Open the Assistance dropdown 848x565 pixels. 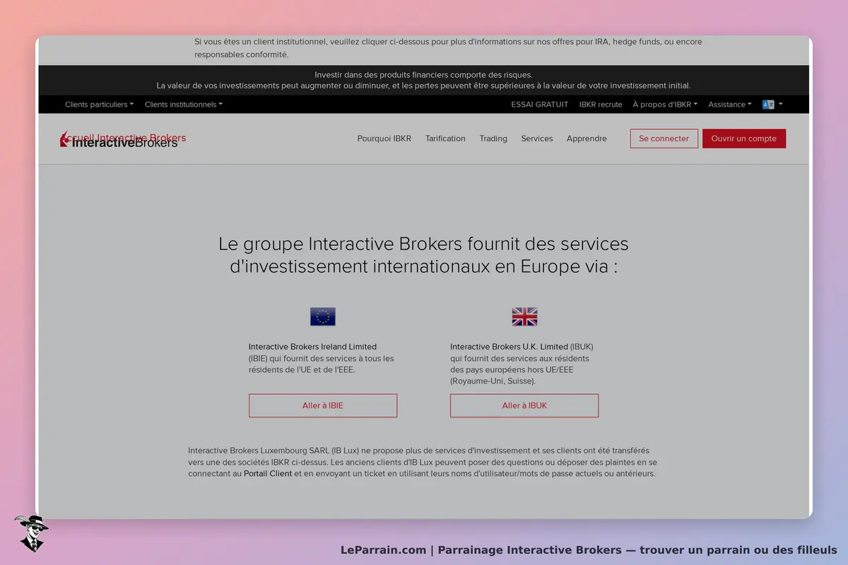click(730, 105)
